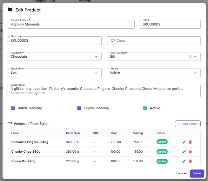
Task: Edit the Chunky Choc-360g variant
Action: point(184,152)
